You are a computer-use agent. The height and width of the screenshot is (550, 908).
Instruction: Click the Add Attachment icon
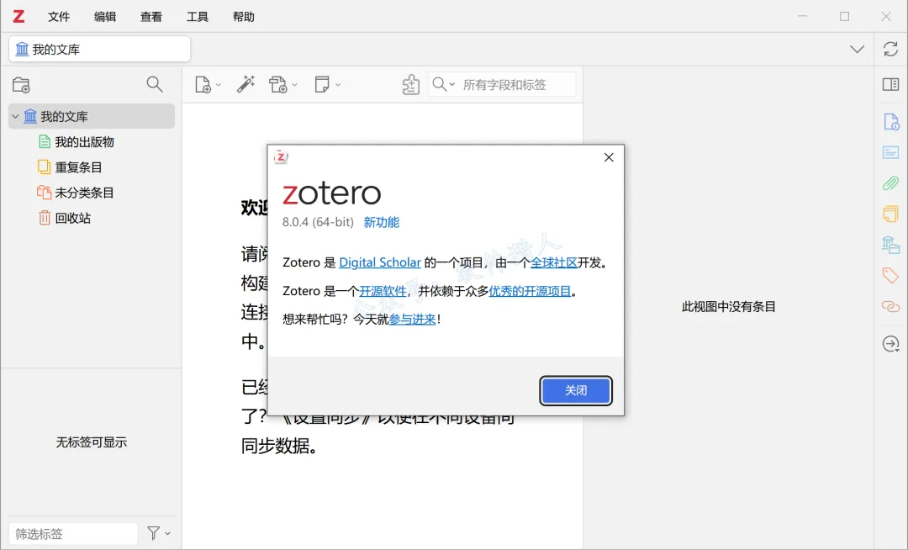[278, 85]
